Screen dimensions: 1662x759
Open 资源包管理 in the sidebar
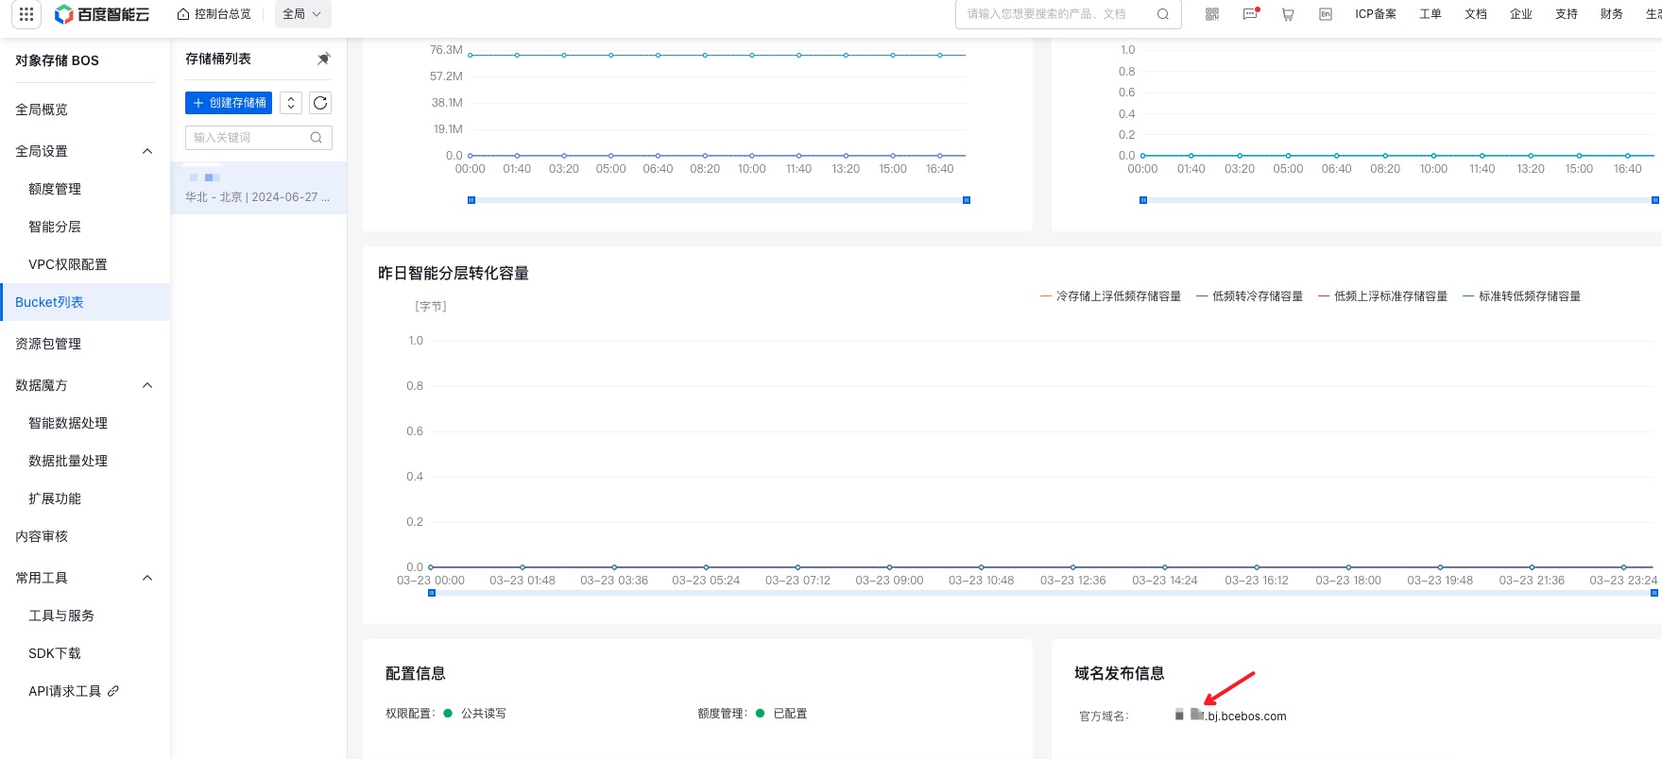[x=48, y=344]
